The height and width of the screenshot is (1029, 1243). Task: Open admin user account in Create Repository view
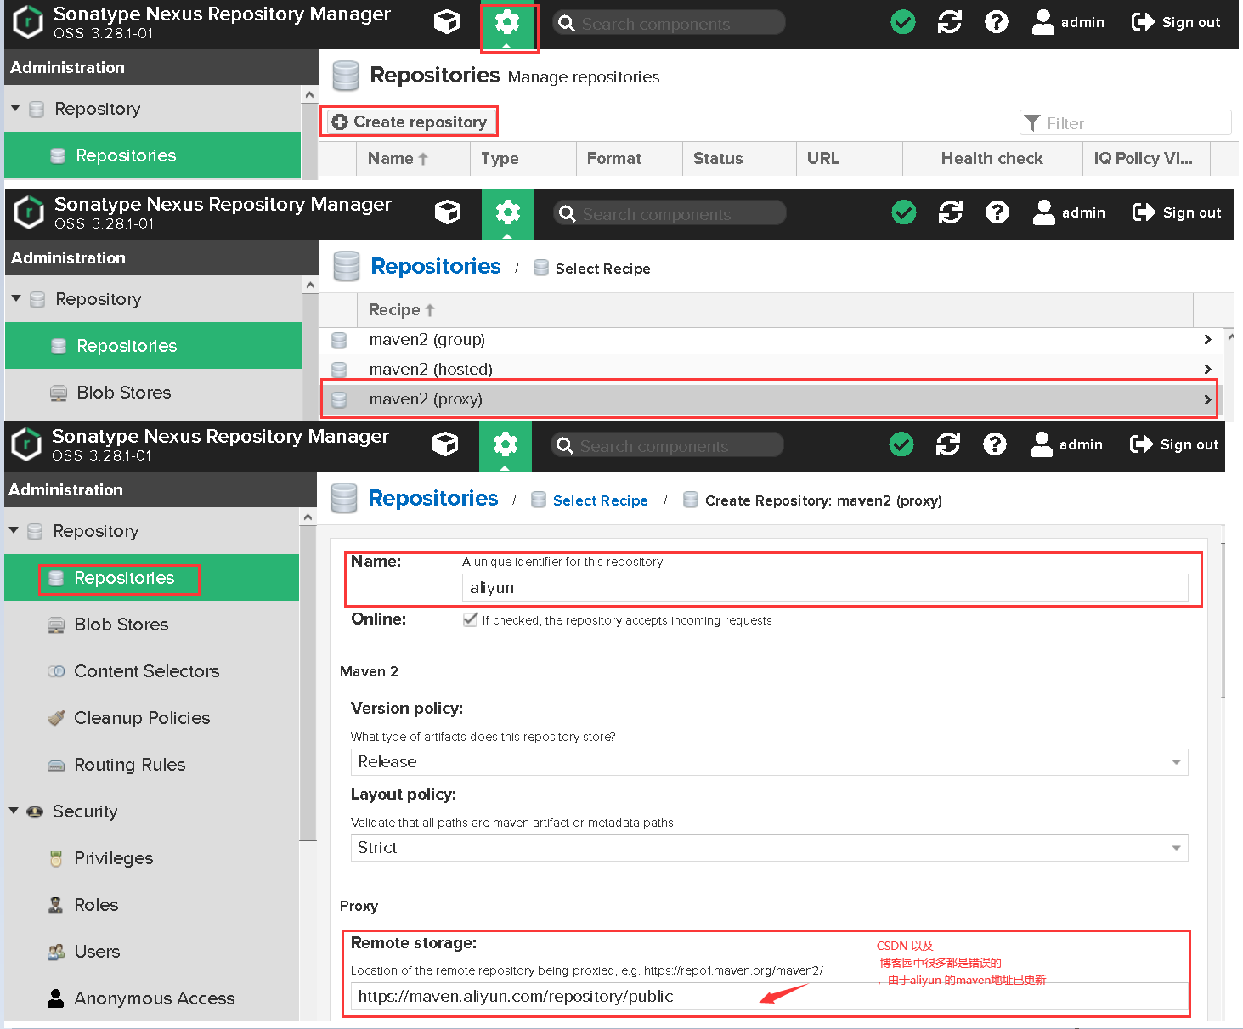(x=1066, y=444)
